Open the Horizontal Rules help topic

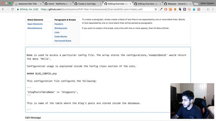(63, 41)
